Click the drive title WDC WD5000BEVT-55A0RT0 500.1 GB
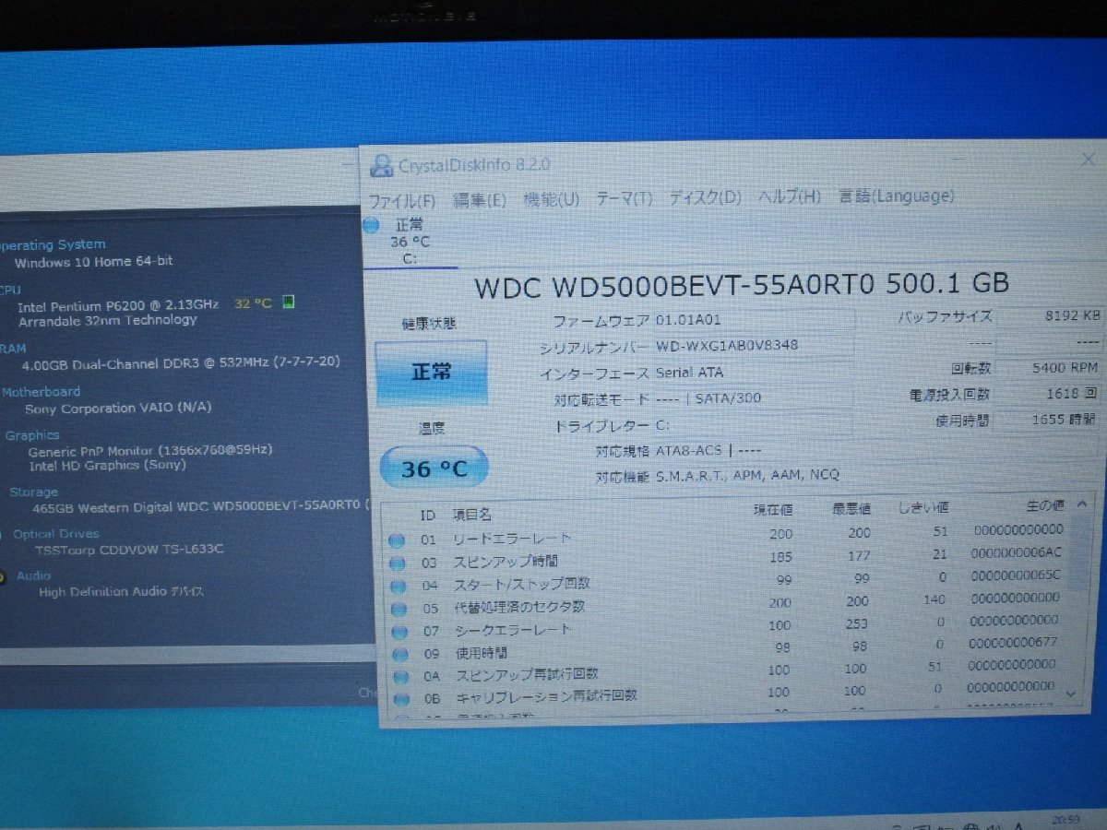Viewport: 1107px width, 830px height. click(742, 285)
